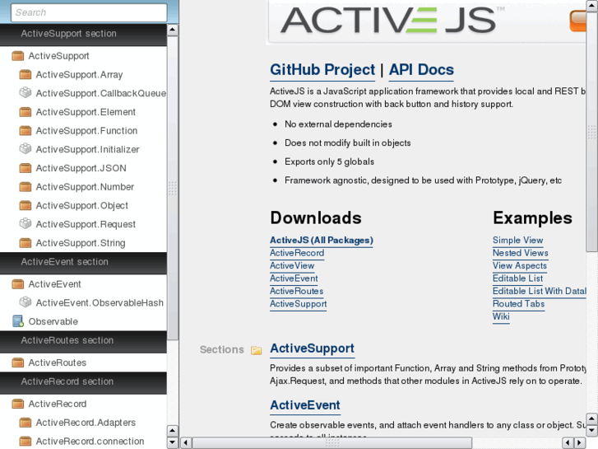Image resolution: width=598 pixels, height=449 pixels.
Task: Click the ActiveEvent.ObservableHash class icon
Action: [25, 302]
